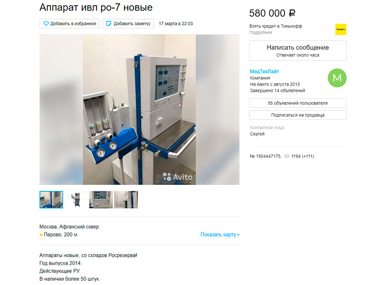Select the first highlighted photo thumbnail
The width and height of the screenshot is (380, 285).
point(51,199)
